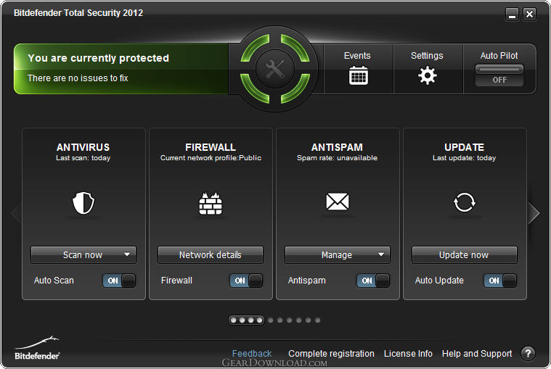The width and height of the screenshot is (551, 369).
Task: Turn off the Antispam switch
Action: coord(373,281)
